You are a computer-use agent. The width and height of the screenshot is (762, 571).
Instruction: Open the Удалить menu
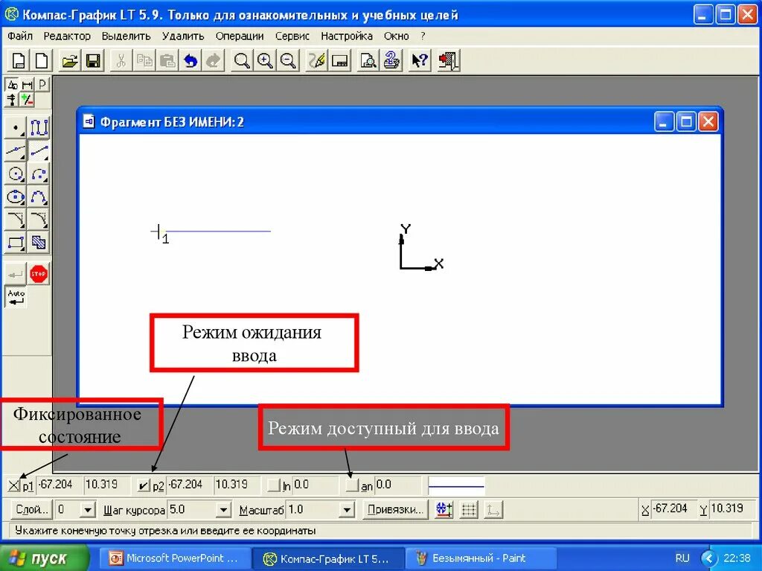[x=183, y=36]
